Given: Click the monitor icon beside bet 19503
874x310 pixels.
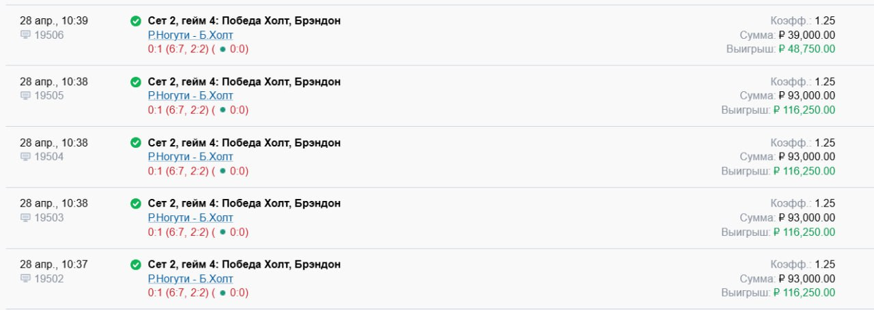Looking at the screenshot, I should [26, 218].
